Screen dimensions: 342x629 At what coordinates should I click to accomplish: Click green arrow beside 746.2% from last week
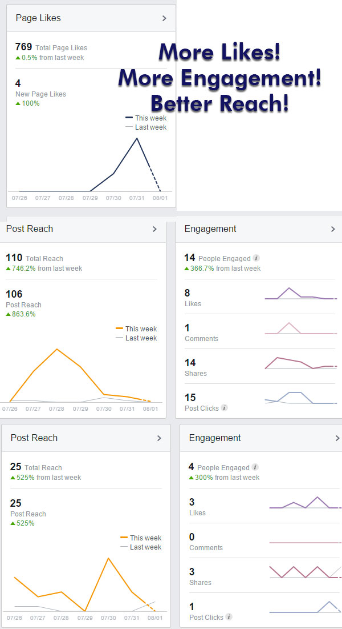coord(8,269)
